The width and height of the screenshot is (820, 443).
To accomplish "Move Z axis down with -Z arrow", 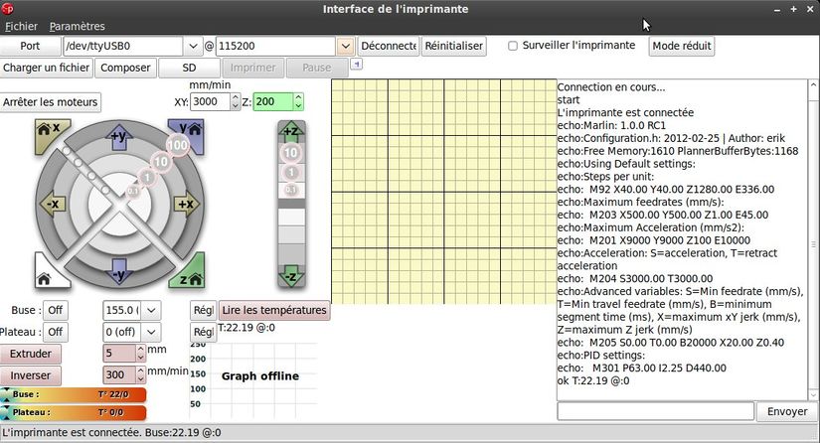I will pos(291,274).
